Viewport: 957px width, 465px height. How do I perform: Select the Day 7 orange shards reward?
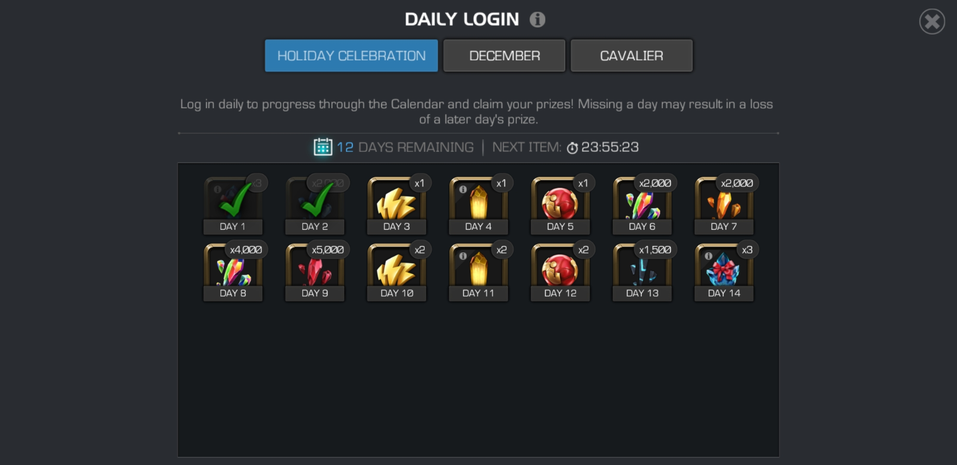coord(724,205)
